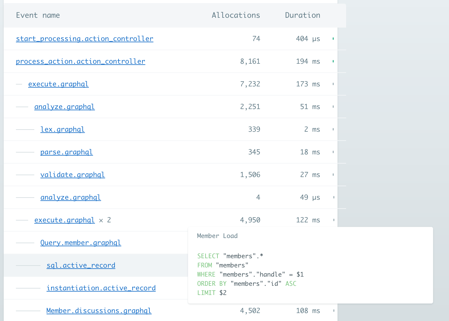Open the validate.graphql event link
The width and height of the screenshot is (449, 321).
tap(73, 175)
